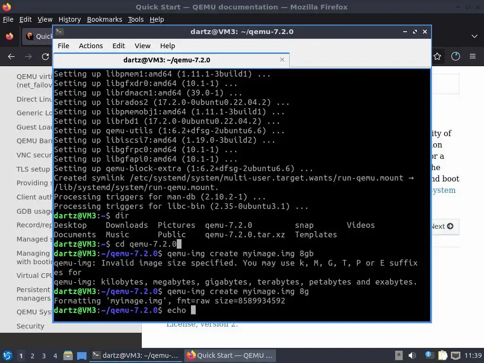The width and height of the screenshot is (484, 363).
Task: Open the update notifier tray icon
Action: tap(429, 355)
